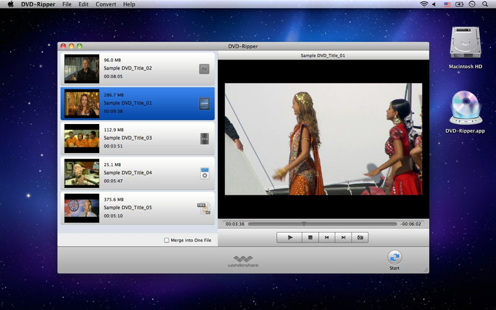Select Sample DVD_Title_04 thumbnail
496x310 pixels.
pyautogui.click(x=82, y=174)
